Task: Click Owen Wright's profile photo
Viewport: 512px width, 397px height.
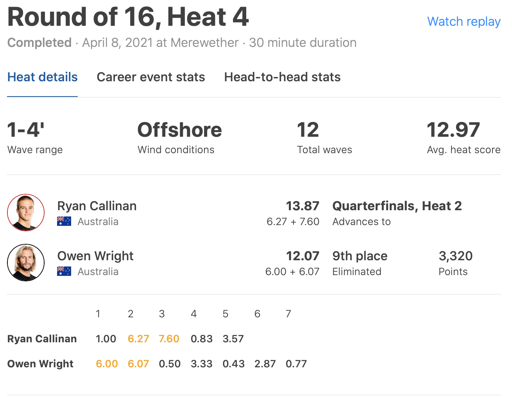Action: [26, 263]
